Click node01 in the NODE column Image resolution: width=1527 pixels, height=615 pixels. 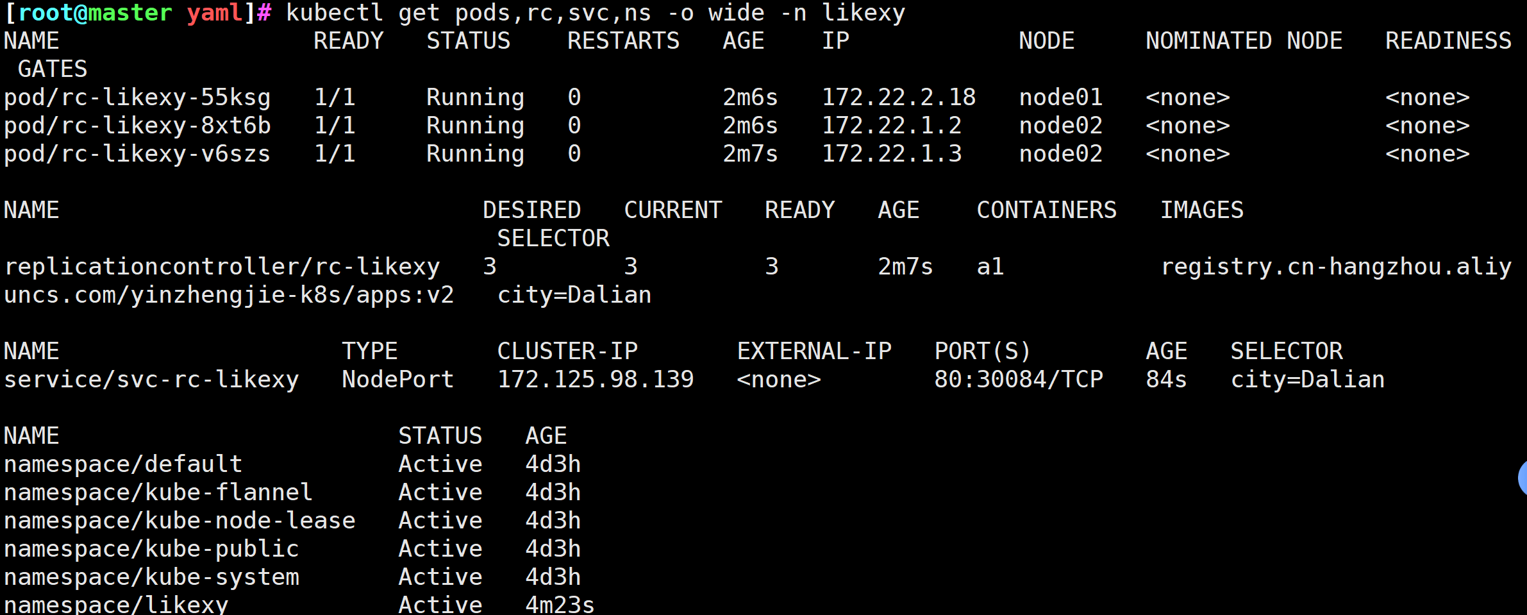click(x=1060, y=97)
